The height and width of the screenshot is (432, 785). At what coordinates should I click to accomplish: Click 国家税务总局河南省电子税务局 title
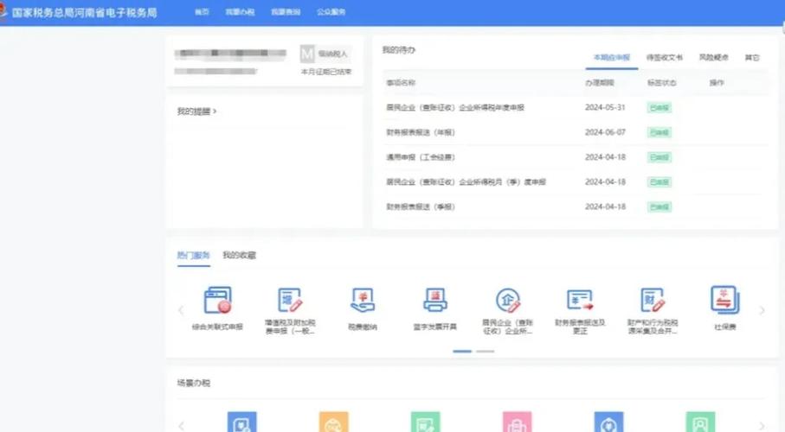[x=84, y=12]
